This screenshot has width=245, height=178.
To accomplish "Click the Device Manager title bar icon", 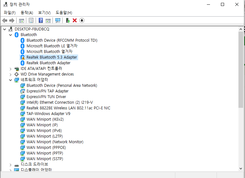I will point(6,4).
